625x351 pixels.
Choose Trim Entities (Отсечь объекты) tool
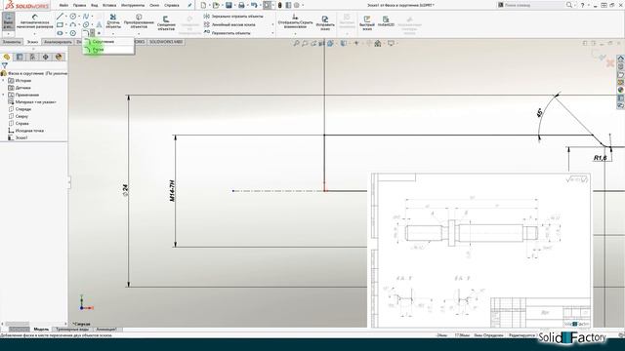tap(113, 21)
